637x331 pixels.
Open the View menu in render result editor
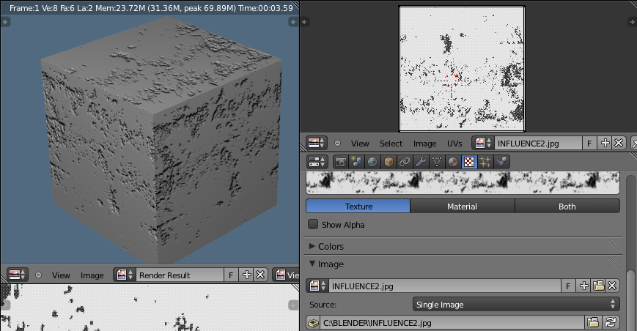click(x=61, y=275)
